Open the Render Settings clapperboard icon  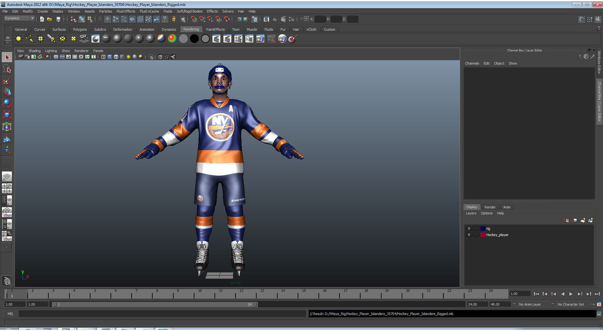pos(292,19)
